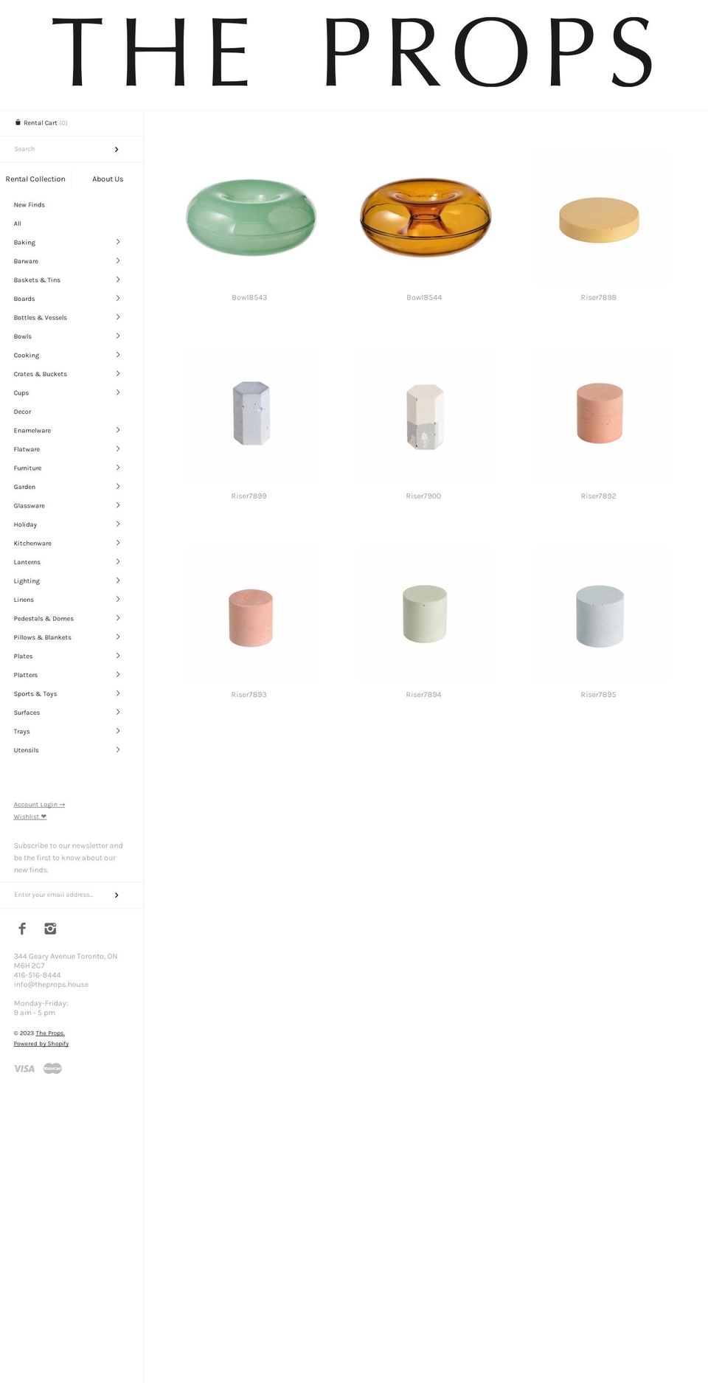Screen dimensions: 708x1383
Task: Open the yellow Riser7898 product thumbnail
Action: point(599,219)
